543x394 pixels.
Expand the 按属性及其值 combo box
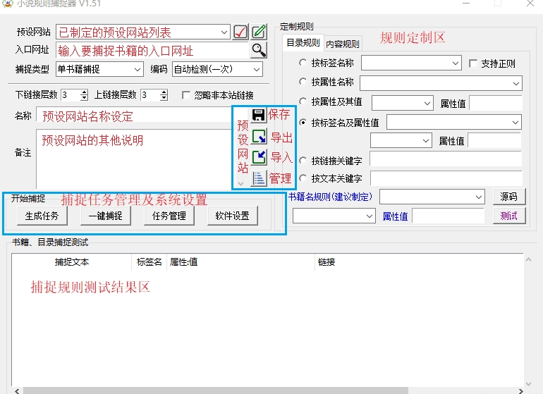pyautogui.click(x=427, y=103)
